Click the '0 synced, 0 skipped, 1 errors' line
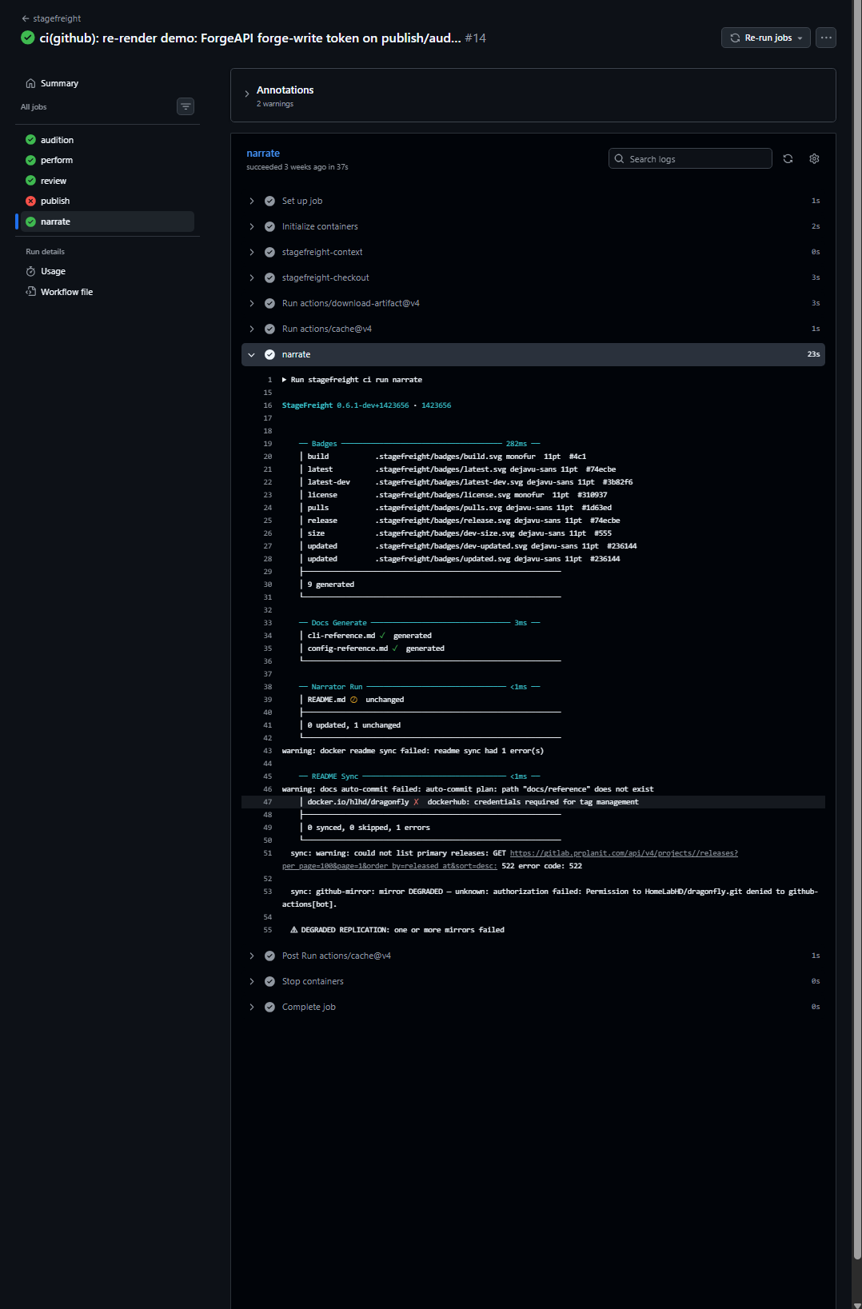The width and height of the screenshot is (862, 1309). pos(369,828)
